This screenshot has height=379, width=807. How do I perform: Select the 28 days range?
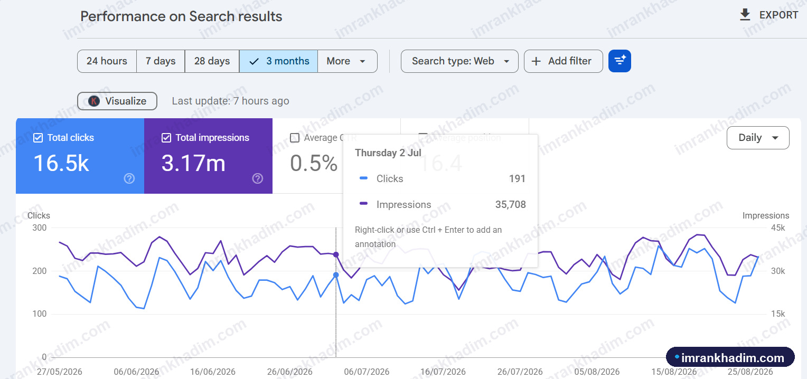(212, 61)
